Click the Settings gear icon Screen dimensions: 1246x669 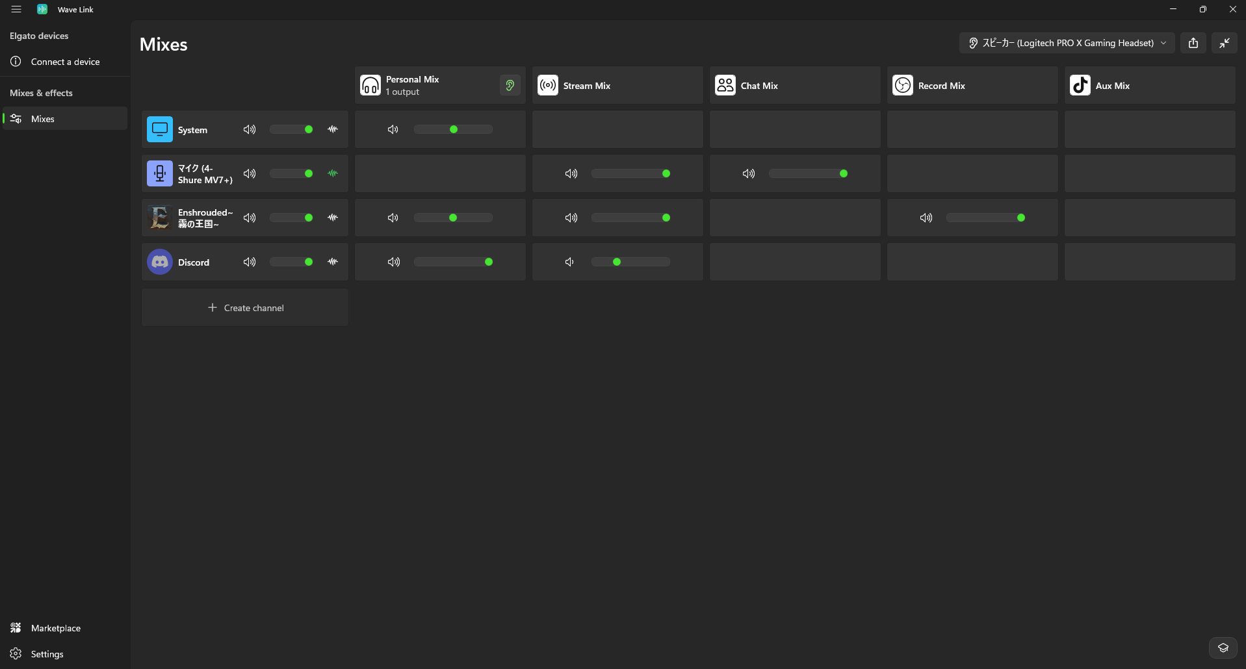click(16, 653)
